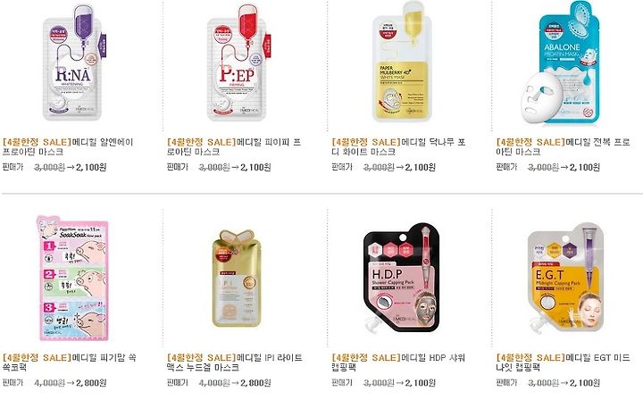Click the 2,100원 price under the Abalone mask
This screenshot has width=643, height=400.
tap(585, 167)
